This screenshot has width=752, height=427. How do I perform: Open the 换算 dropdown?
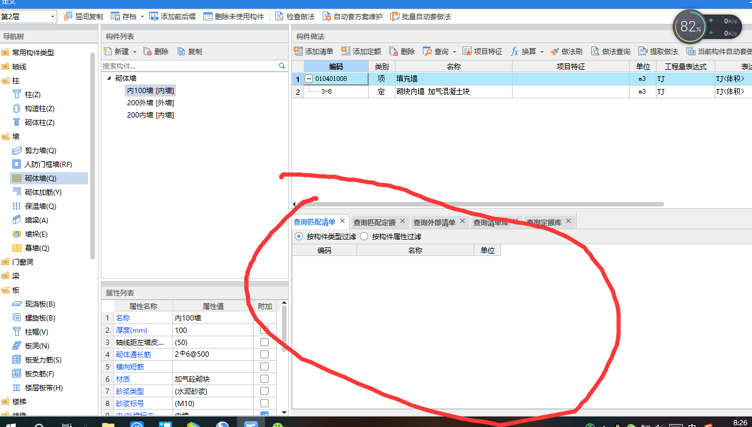click(x=542, y=52)
